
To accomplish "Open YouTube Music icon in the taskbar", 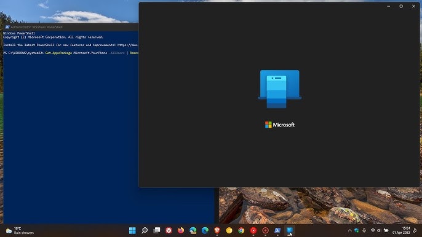I will pos(253,230).
